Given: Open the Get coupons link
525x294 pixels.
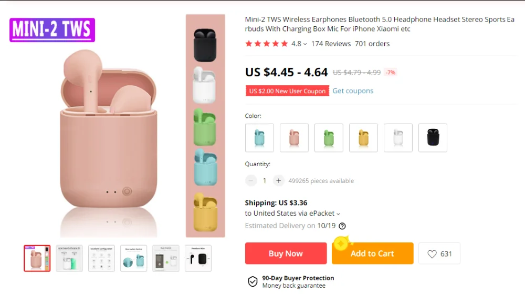Looking at the screenshot, I should click(x=353, y=91).
